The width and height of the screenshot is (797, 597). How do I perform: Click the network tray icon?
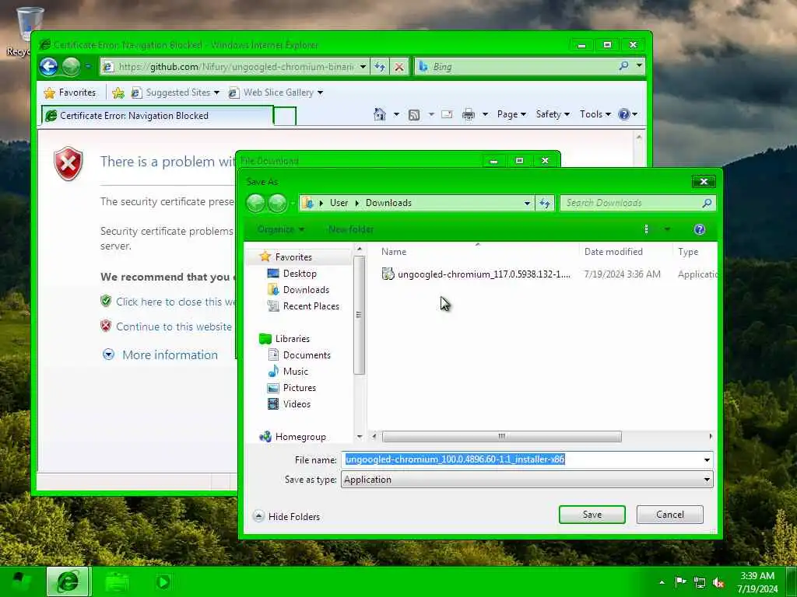(700, 583)
